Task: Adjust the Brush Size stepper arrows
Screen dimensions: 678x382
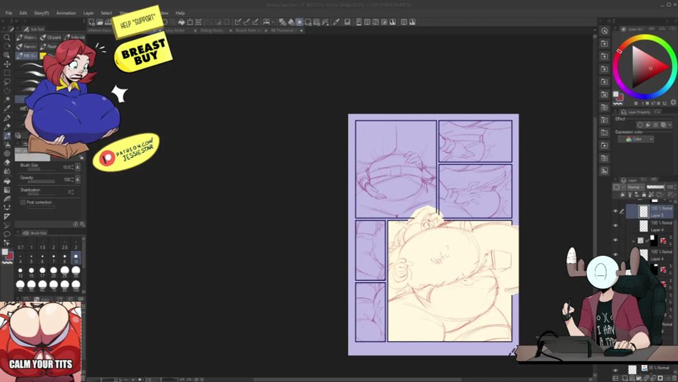Action: pos(72,167)
